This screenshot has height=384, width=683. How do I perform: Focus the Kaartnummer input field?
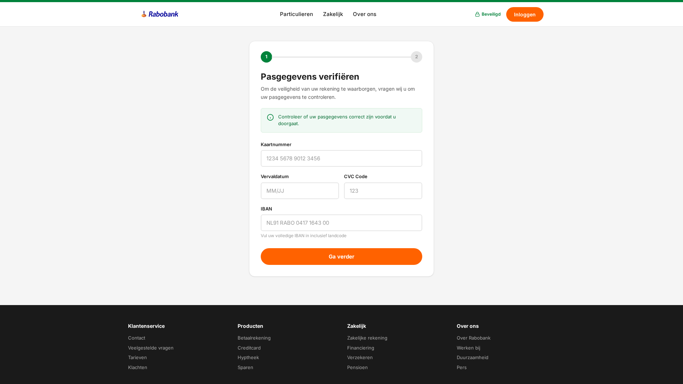(341, 158)
